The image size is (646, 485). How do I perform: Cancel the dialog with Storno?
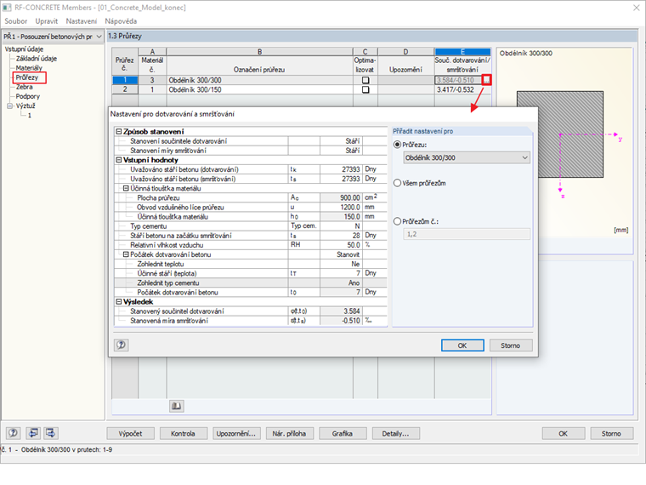click(511, 345)
